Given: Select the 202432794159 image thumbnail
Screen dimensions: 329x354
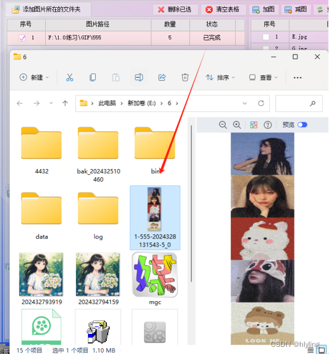Looking at the screenshot, I should [98, 279].
